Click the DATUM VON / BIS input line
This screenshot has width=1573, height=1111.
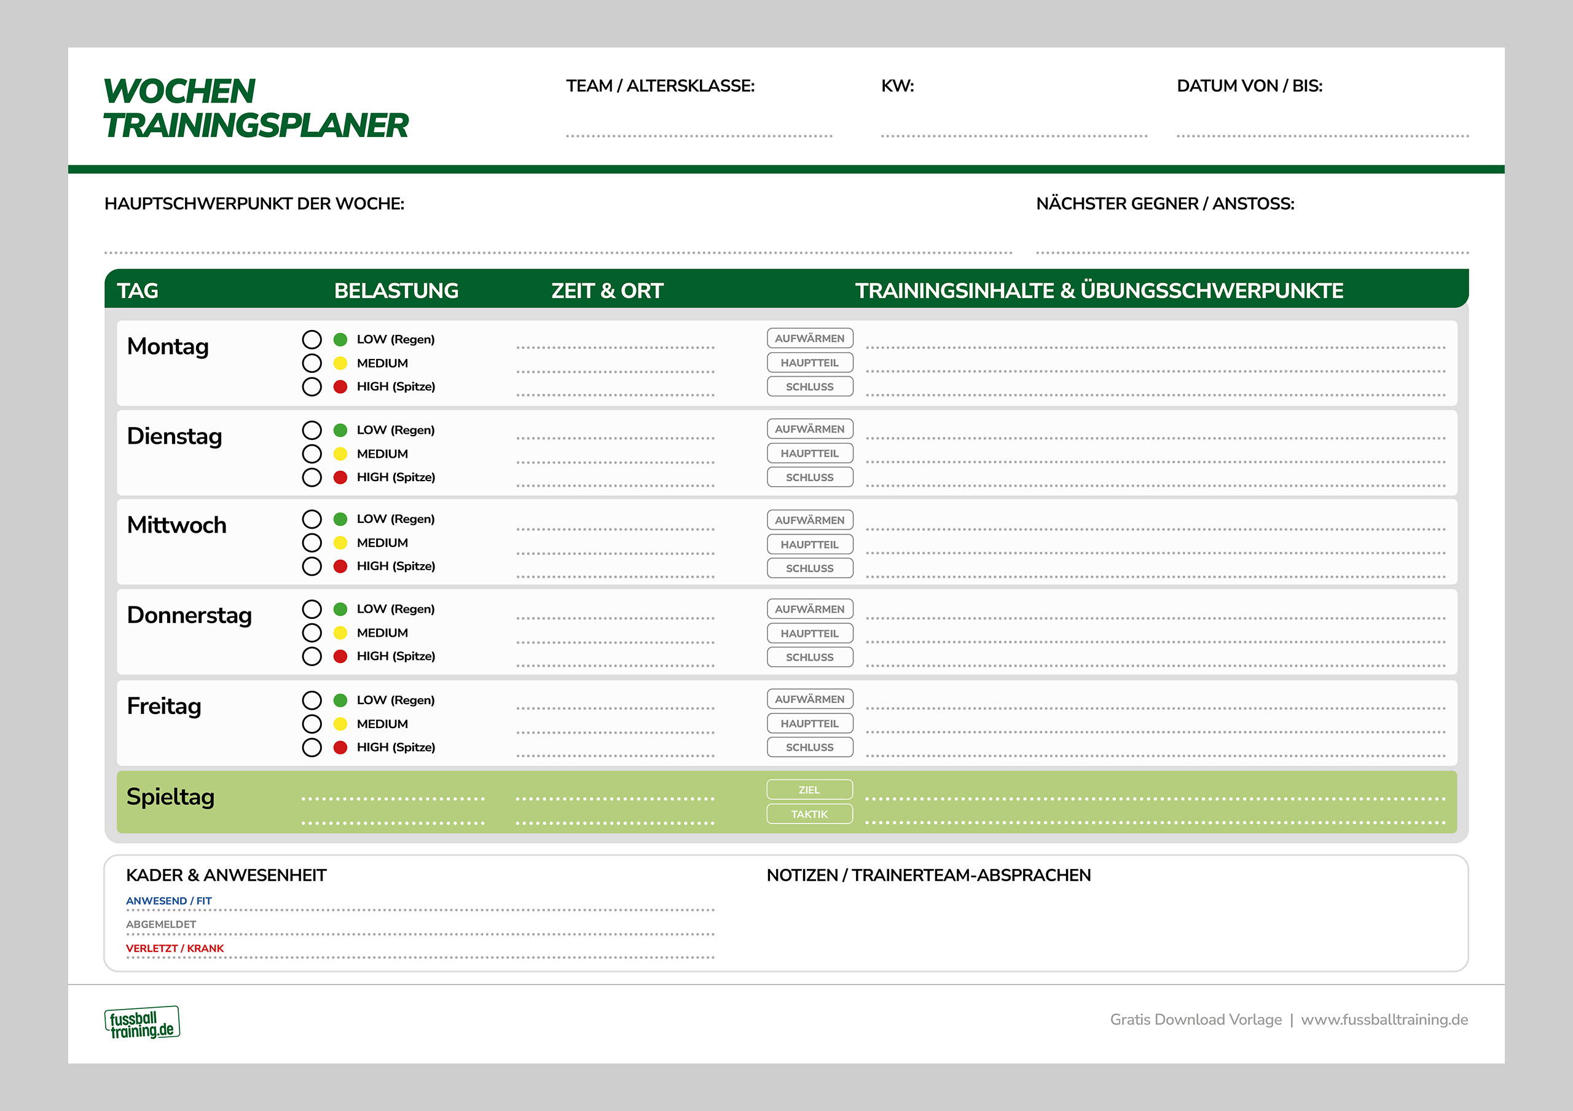1322,135
